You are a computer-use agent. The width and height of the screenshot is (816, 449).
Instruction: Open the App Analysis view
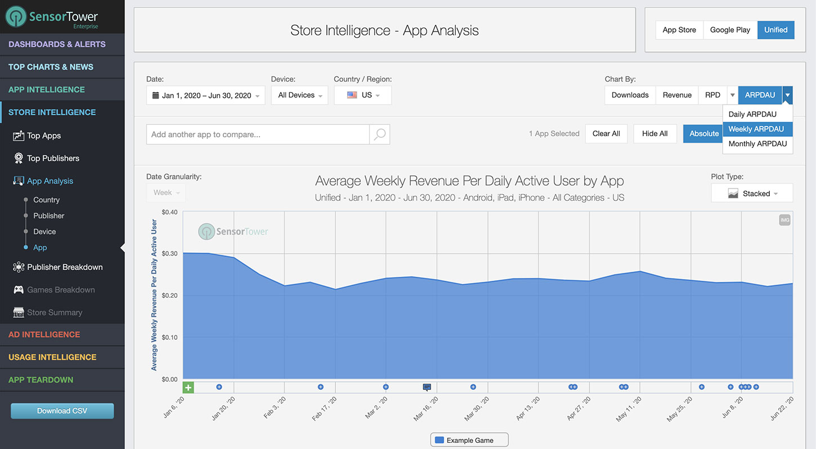[49, 180]
